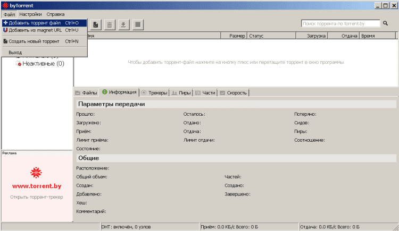Viewport: 399px width, 231px height.
Task: Sort by the Размер column header
Action: (x=236, y=36)
